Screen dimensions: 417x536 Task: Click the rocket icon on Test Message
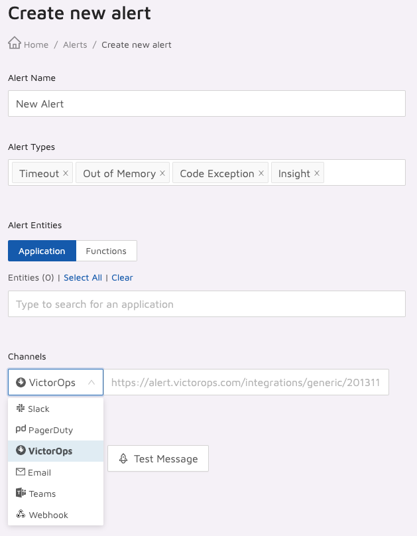point(123,458)
